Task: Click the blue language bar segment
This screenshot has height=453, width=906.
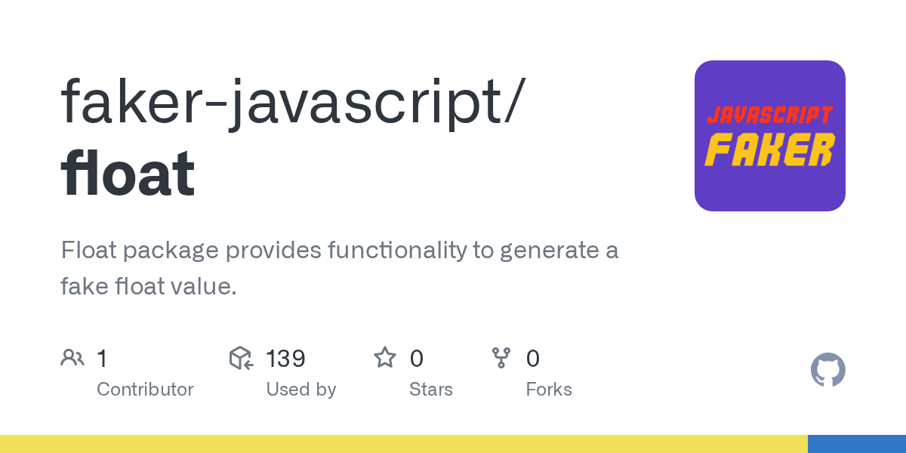Action: point(856,444)
